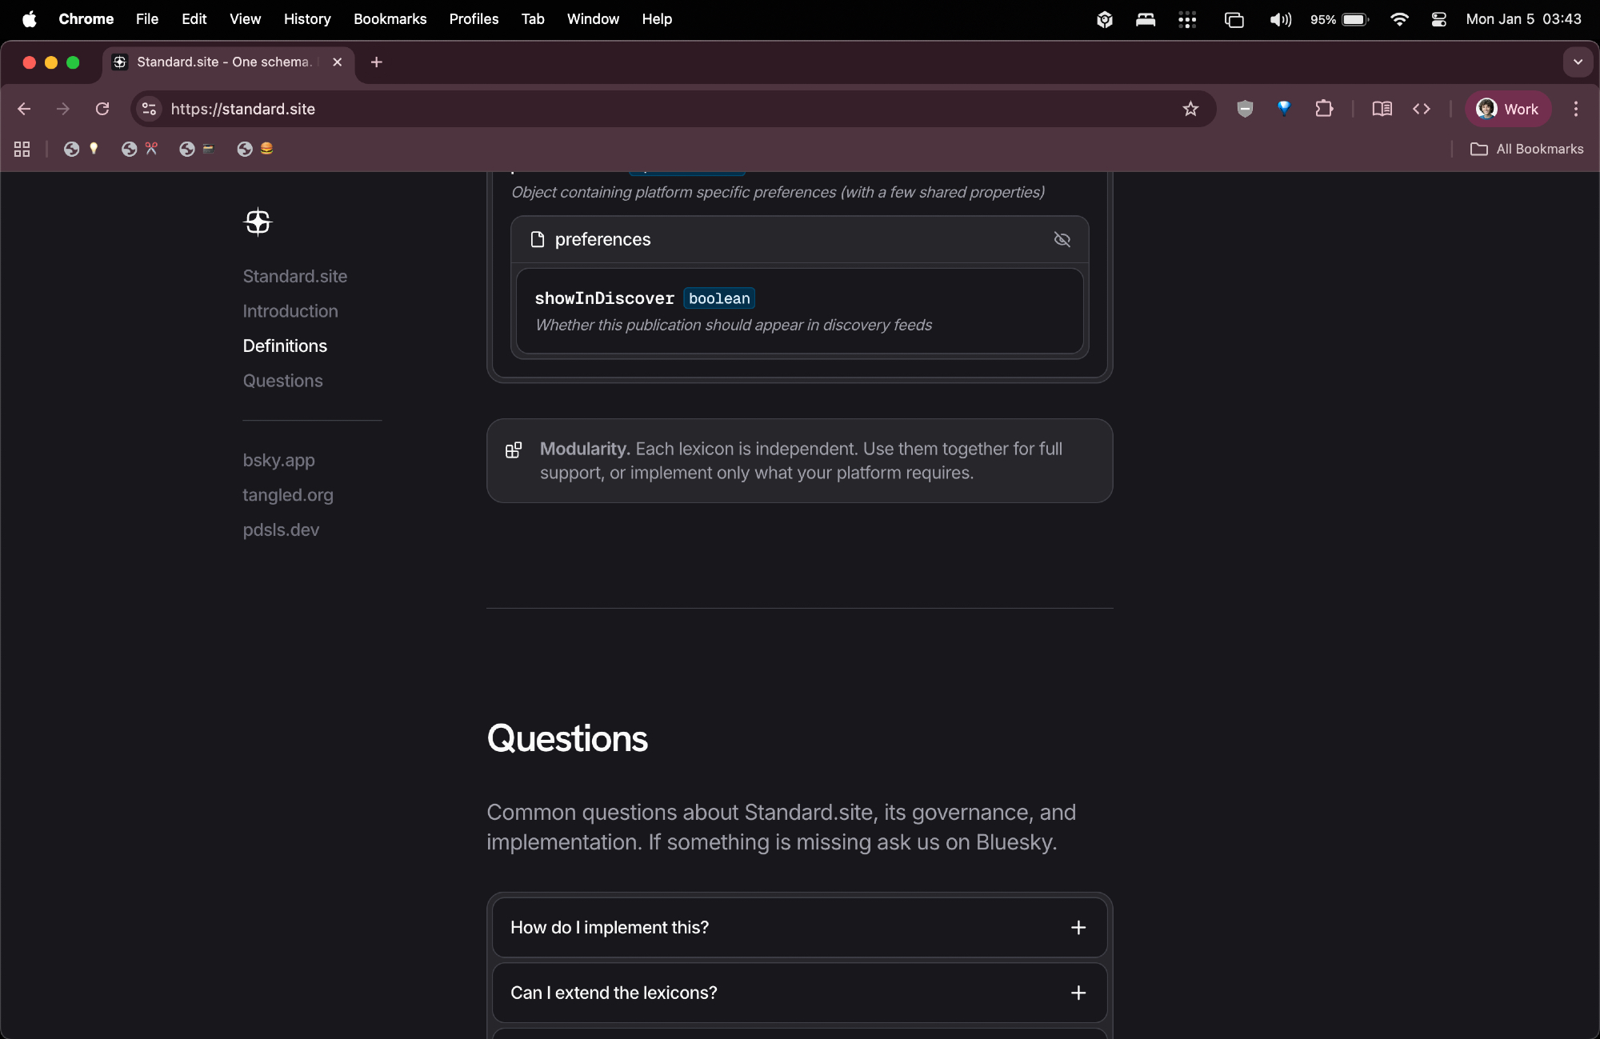Open the Chrome extensions puzzle icon
The width and height of the screenshot is (1600, 1039).
coord(1324,109)
